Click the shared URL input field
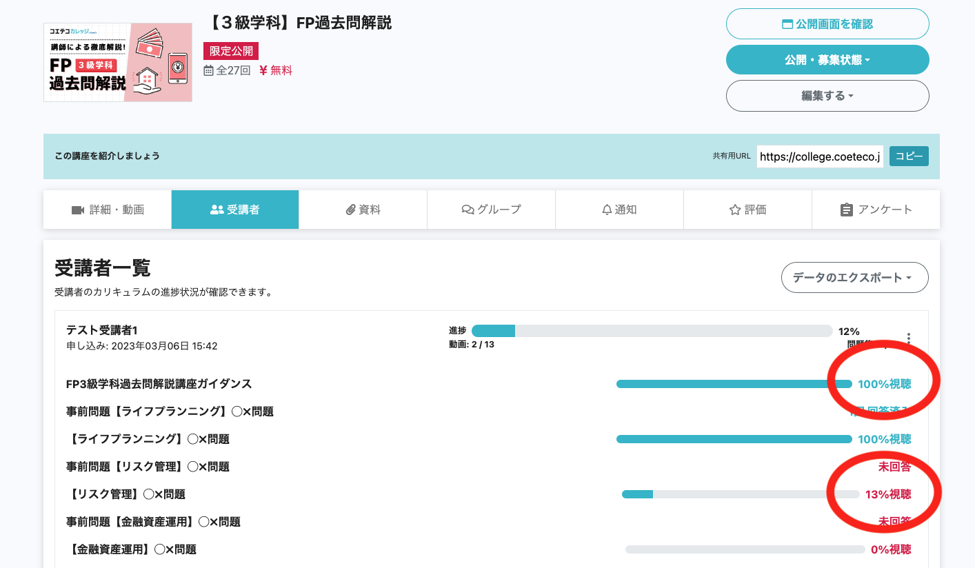Image resolution: width=975 pixels, height=568 pixels. [819, 156]
